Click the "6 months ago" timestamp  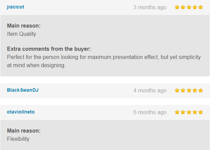point(150,112)
